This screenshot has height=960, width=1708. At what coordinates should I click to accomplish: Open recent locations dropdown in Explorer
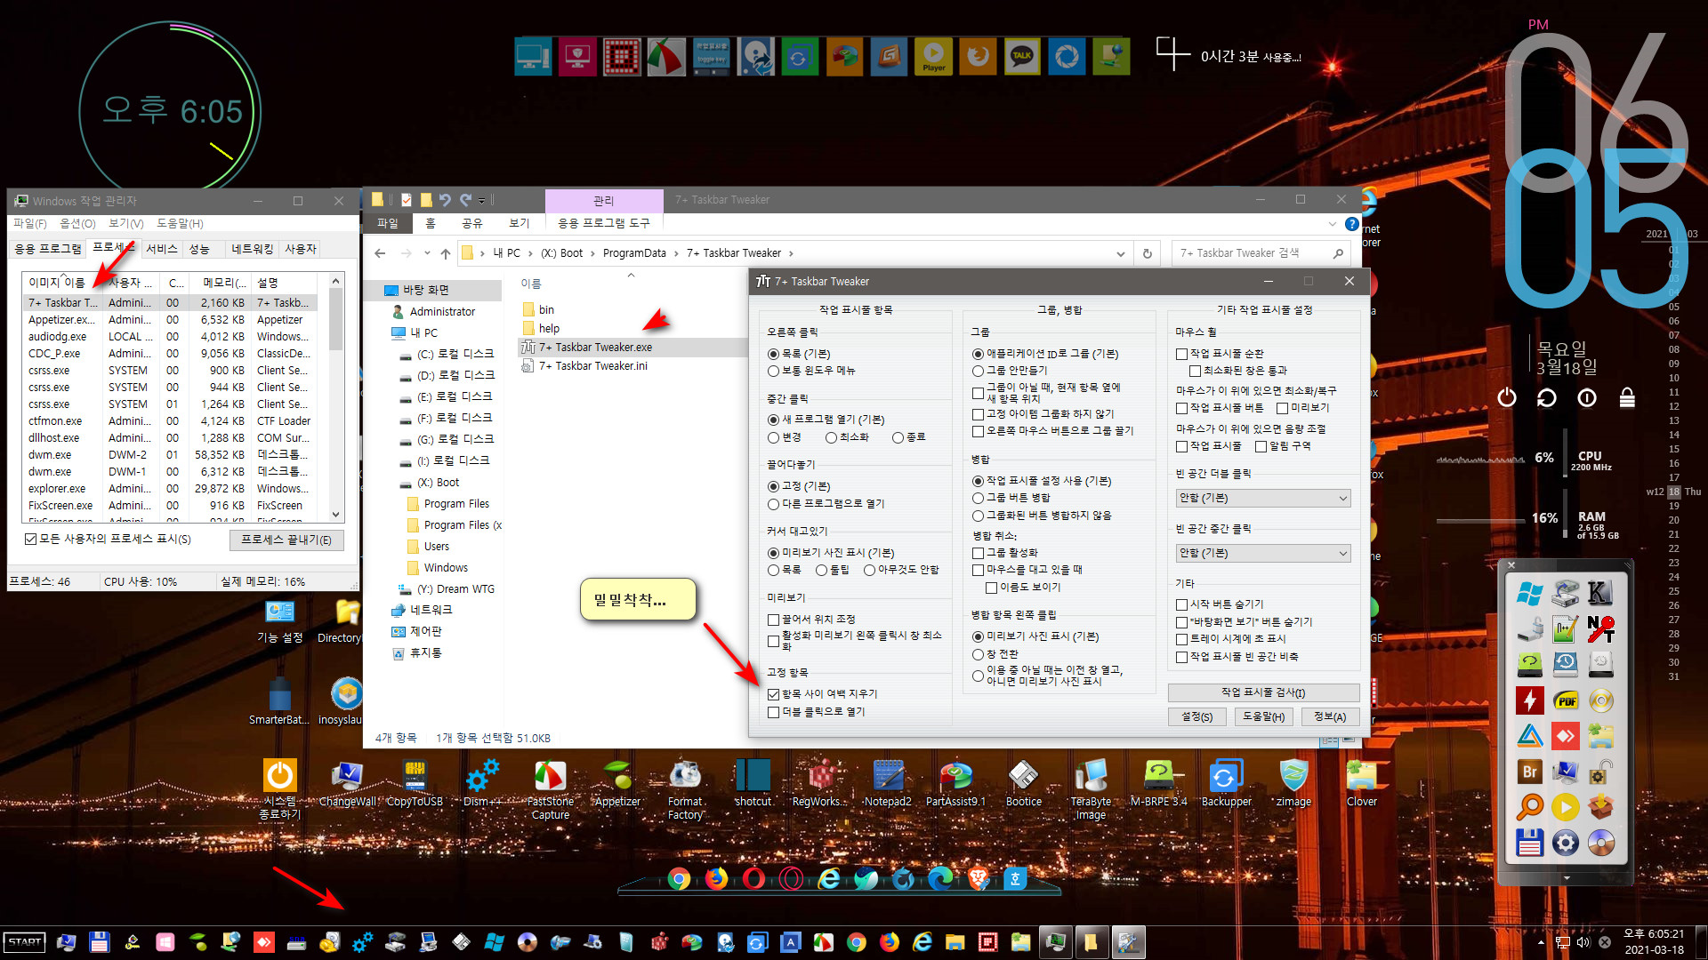tap(426, 253)
